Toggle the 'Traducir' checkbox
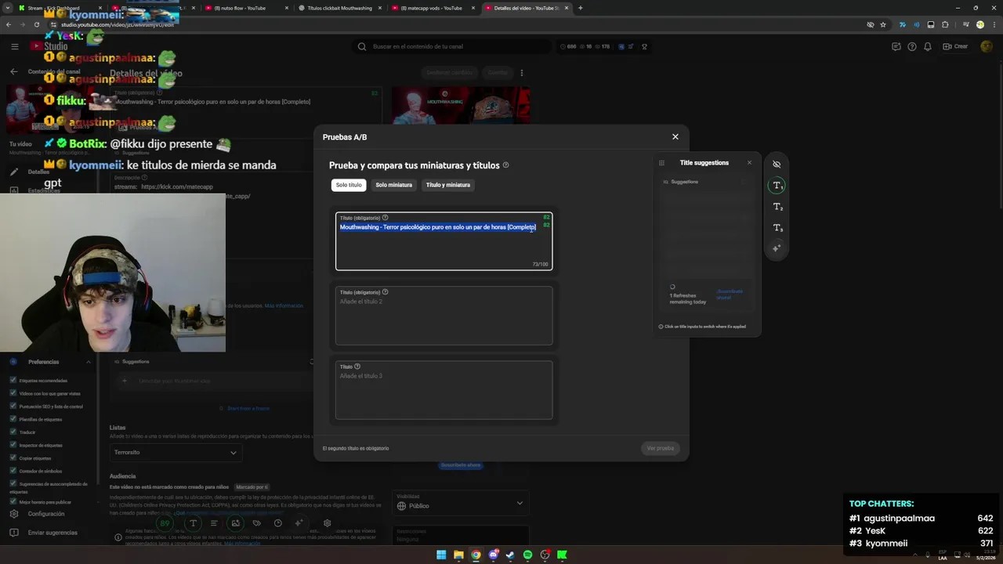This screenshot has height=564, width=1003. (13, 432)
